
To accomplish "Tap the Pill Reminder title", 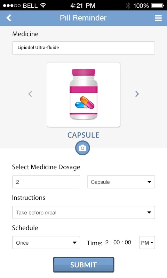I will click(x=83, y=18).
